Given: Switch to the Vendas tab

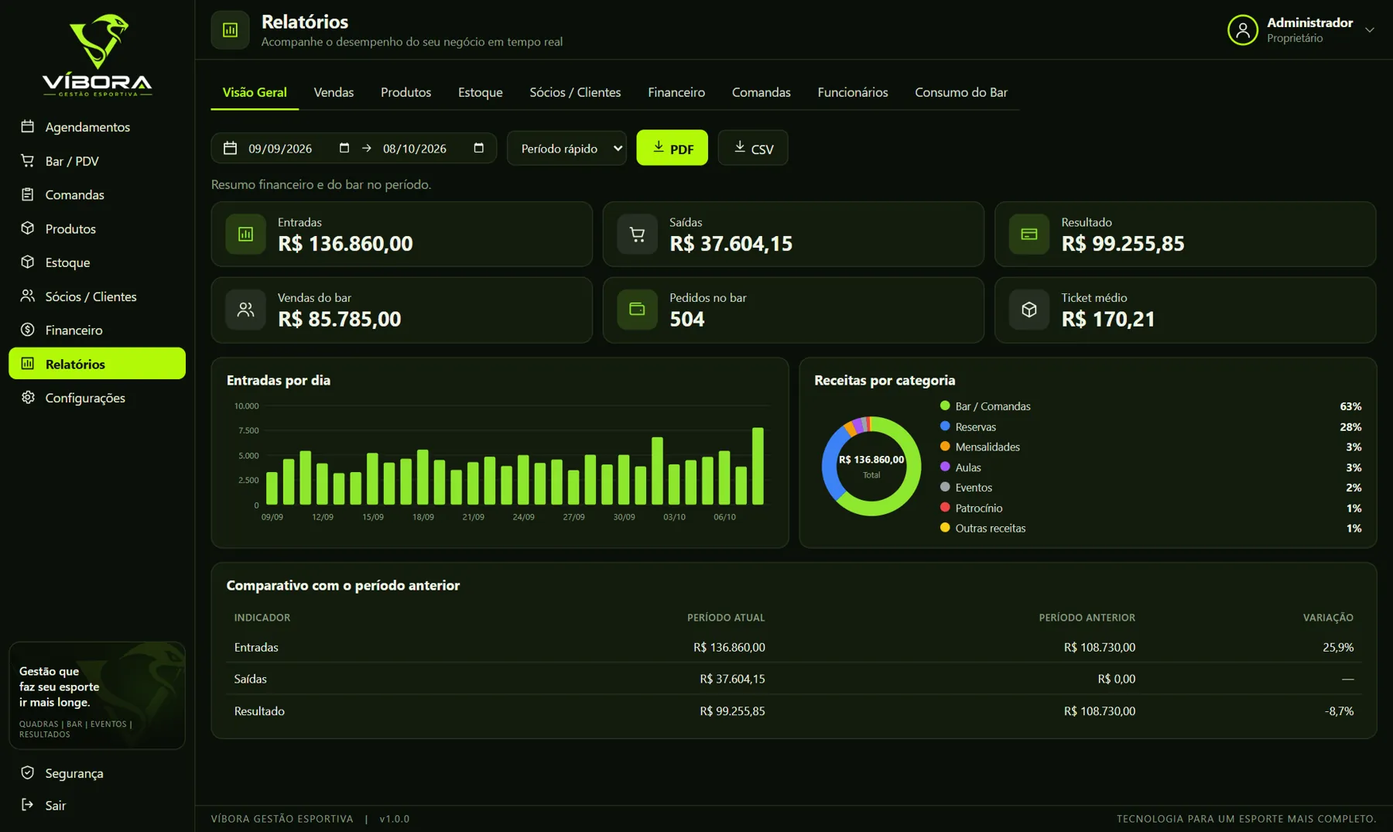Looking at the screenshot, I should tap(334, 92).
